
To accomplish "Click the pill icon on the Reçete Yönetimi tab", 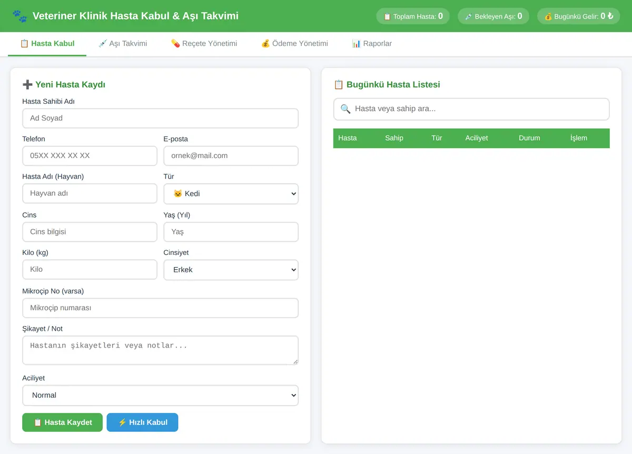I will point(175,44).
